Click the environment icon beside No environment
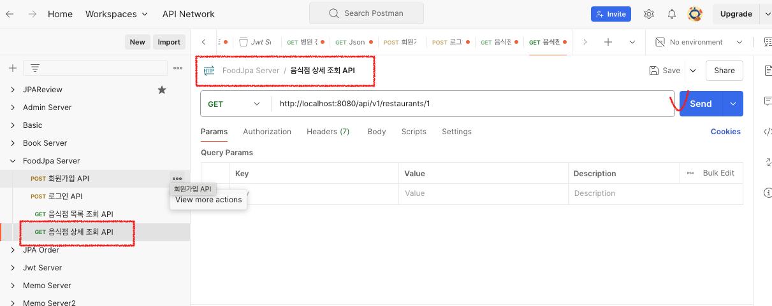 tap(660, 42)
